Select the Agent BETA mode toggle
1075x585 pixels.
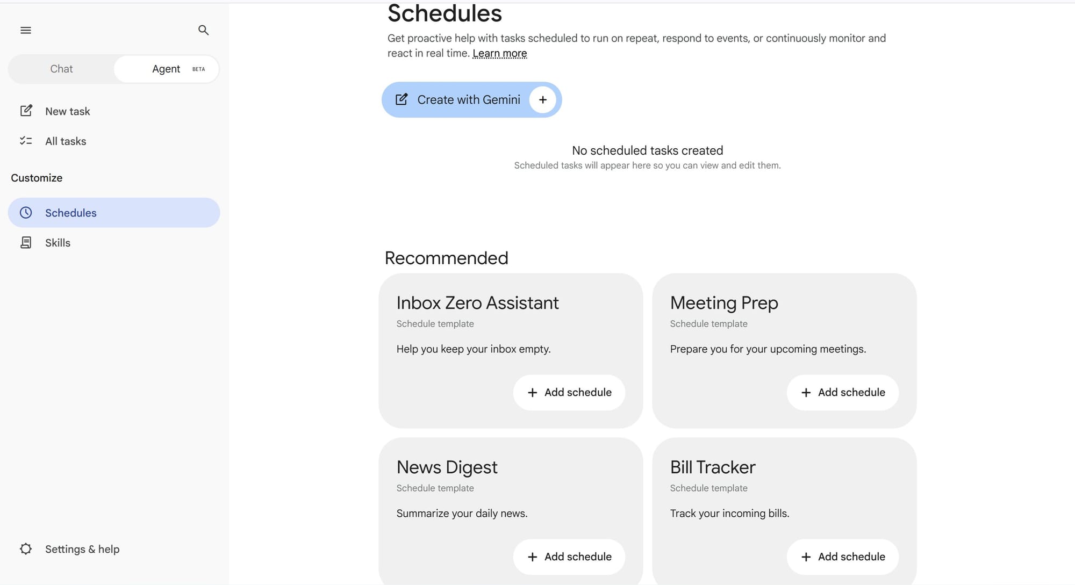pos(167,69)
